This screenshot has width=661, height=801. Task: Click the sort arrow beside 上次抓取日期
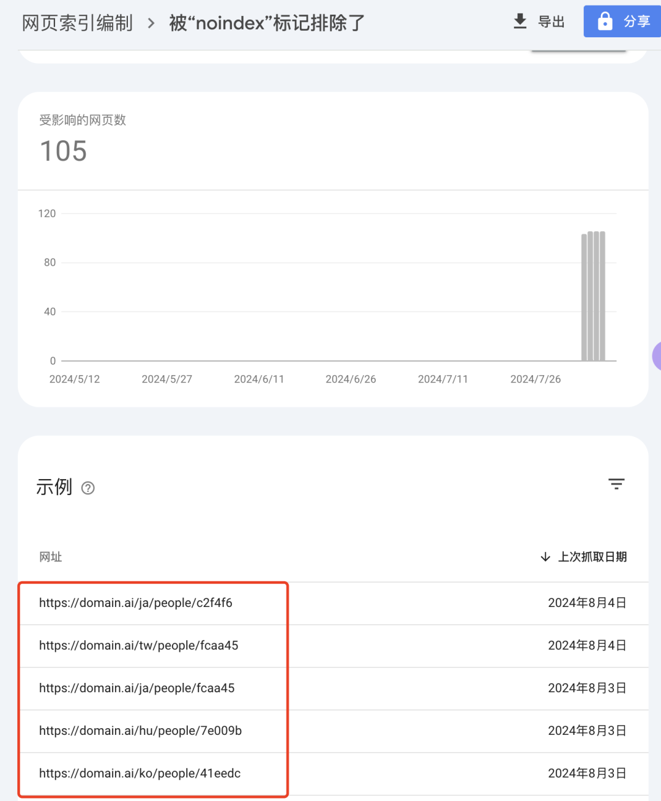coord(545,557)
